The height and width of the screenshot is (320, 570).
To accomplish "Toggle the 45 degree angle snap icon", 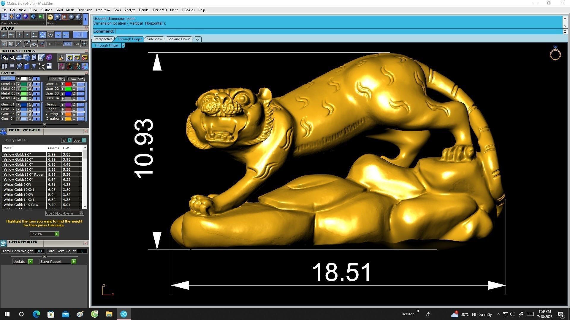I will (x=27, y=44).
